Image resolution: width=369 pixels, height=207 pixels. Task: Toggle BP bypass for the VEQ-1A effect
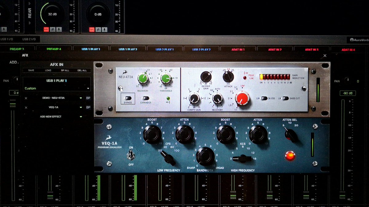point(88,107)
